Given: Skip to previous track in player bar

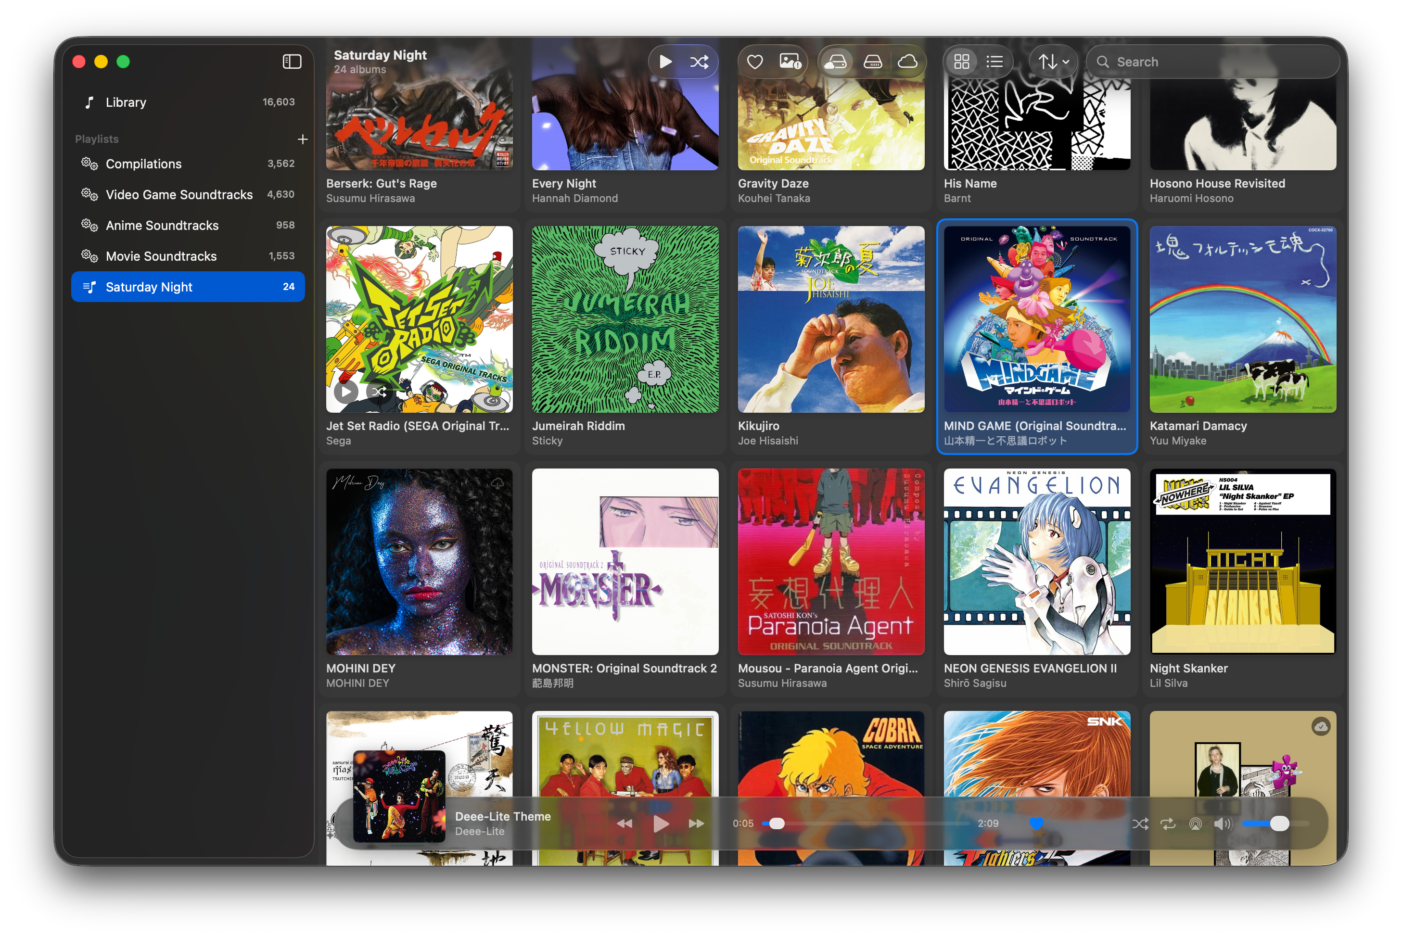Looking at the screenshot, I should (625, 823).
